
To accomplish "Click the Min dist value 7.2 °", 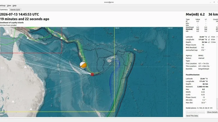I will pyautogui.click(x=204, y=100).
